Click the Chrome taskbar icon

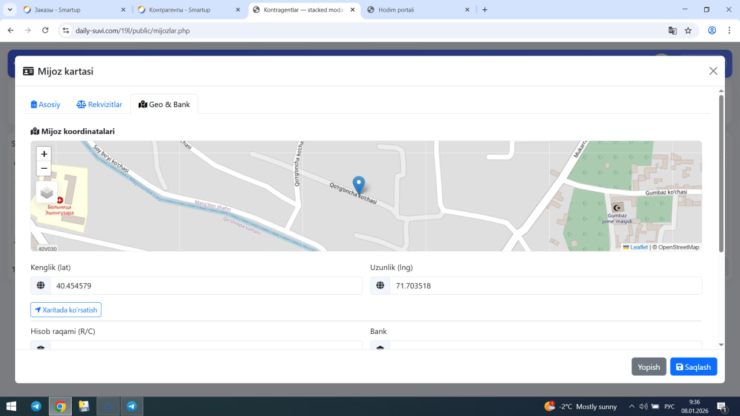point(60,406)
